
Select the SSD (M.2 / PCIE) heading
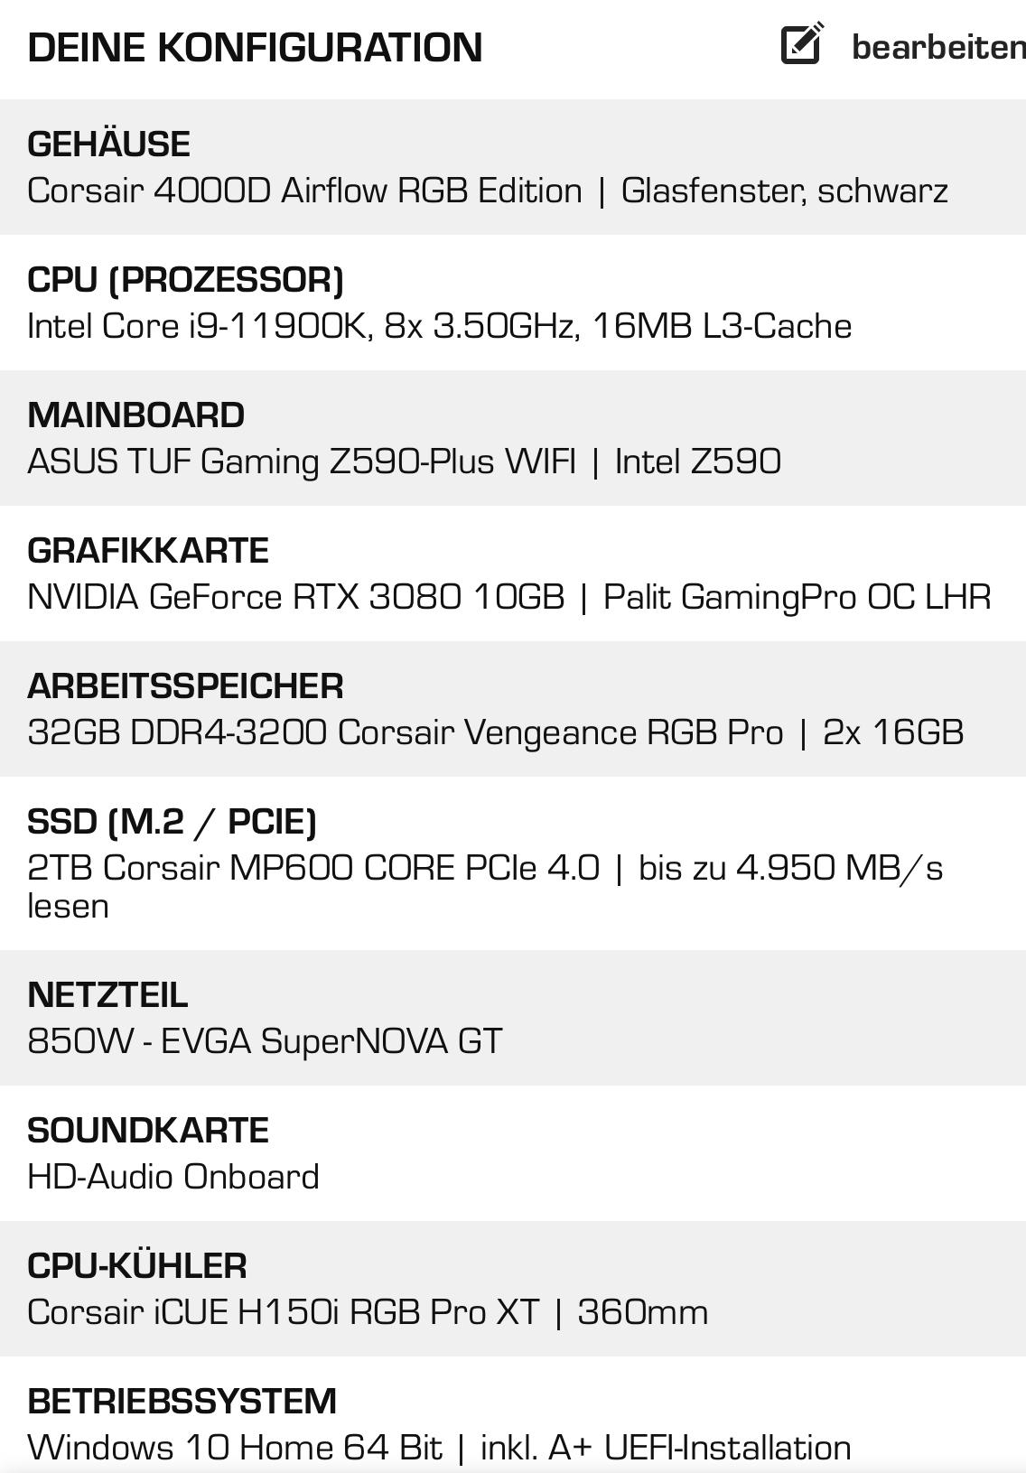[x=172, y=822]
